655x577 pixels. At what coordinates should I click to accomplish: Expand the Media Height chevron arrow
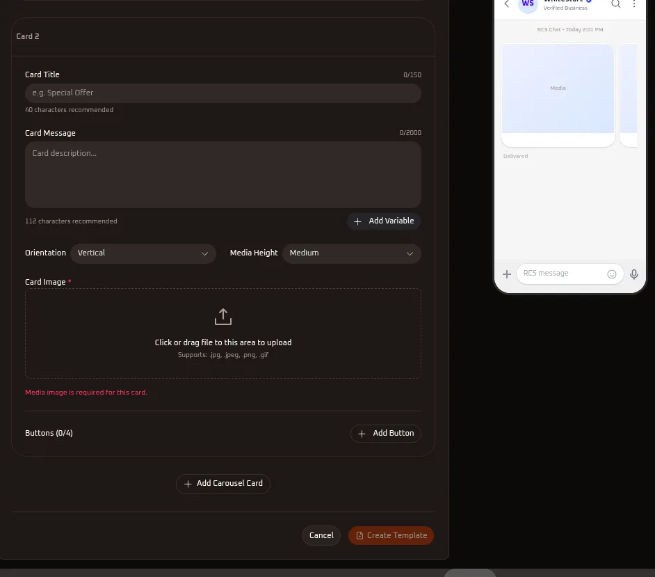[x=410, y=254]
